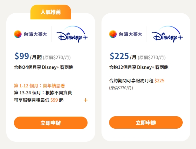The image size is (196, 149).
Task: Click the 第 13-24 個月 fee description line
Action: [43, 93]
